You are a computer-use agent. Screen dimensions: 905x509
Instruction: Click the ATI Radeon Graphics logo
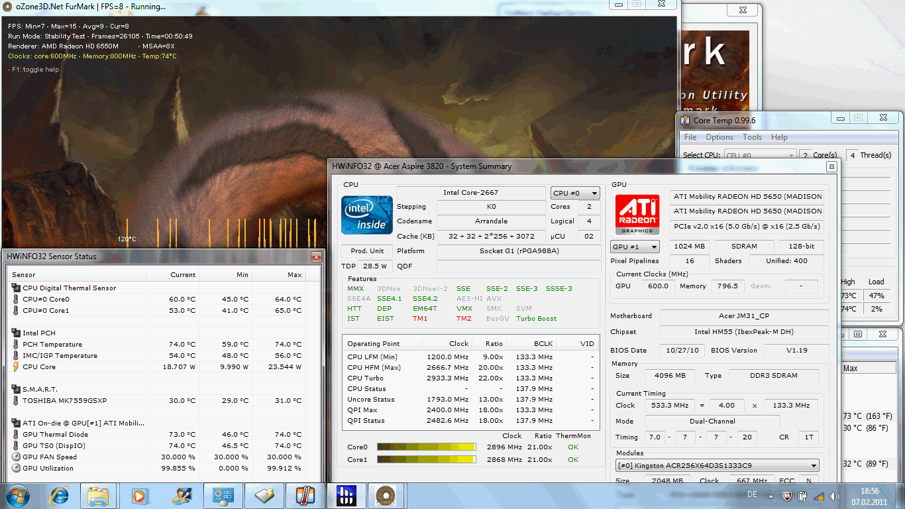(637, 215)
